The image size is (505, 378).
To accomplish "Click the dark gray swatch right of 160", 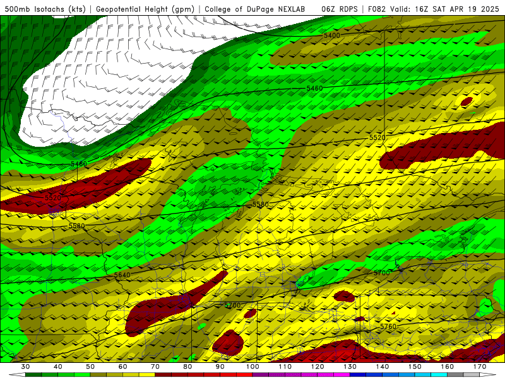I will pyautogui.click(x=455, y=375).
